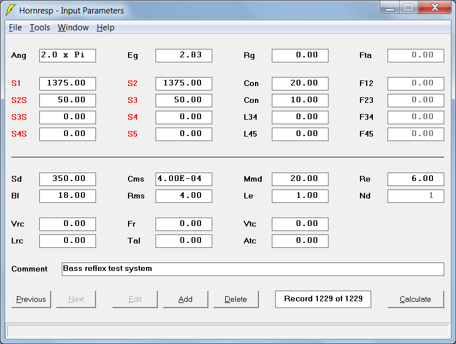Click the Comment text field

click(253, 269)
